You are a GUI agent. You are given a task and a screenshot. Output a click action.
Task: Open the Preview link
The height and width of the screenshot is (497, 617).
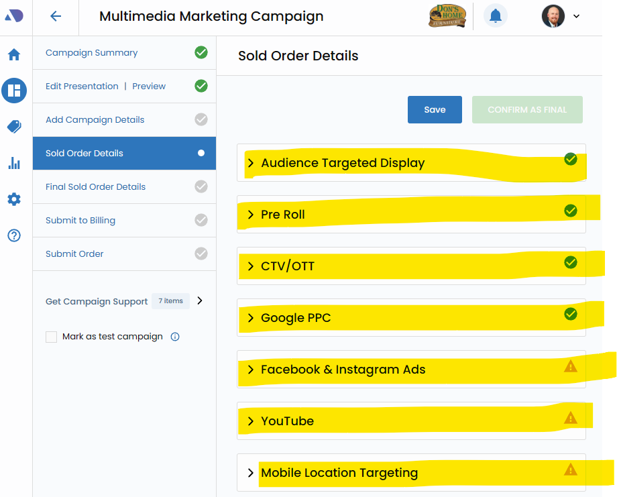tap(149, 87)
